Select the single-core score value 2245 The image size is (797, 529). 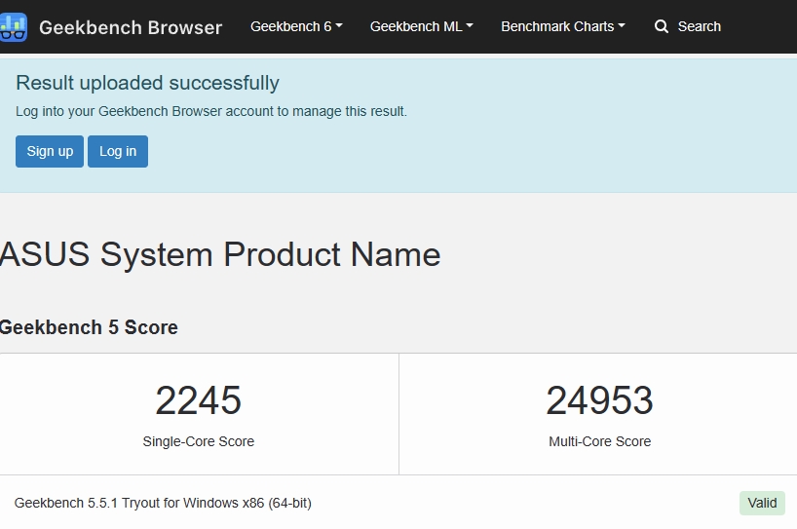(198, 400)
